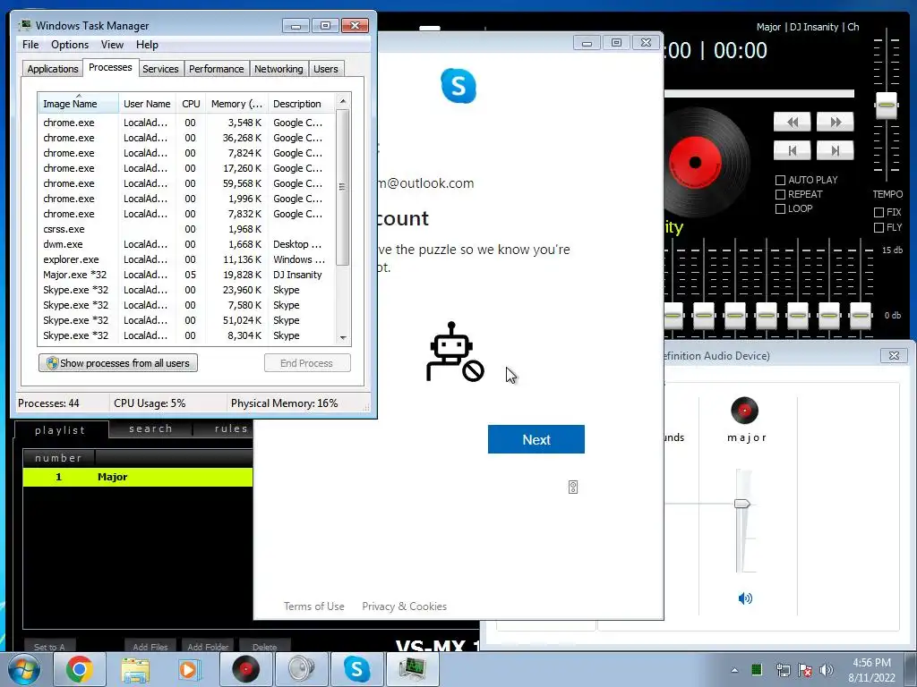Enable the LOOP checkbox

tap(780, 208)
